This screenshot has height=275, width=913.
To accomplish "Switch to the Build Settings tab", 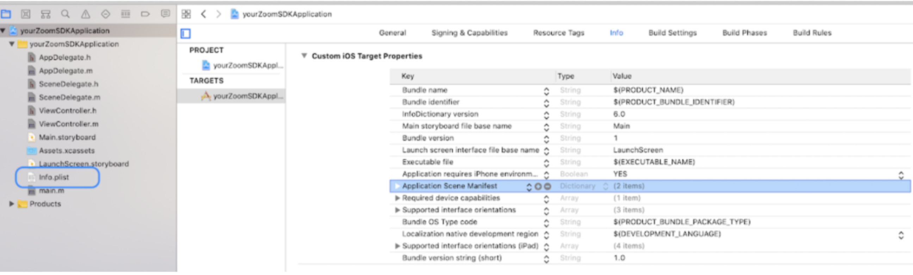I will point(673,33).
